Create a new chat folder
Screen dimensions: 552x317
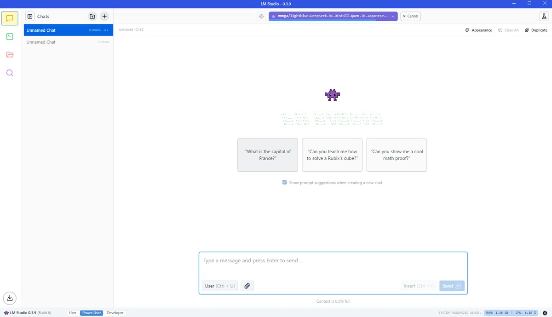(x=92, y=16)
